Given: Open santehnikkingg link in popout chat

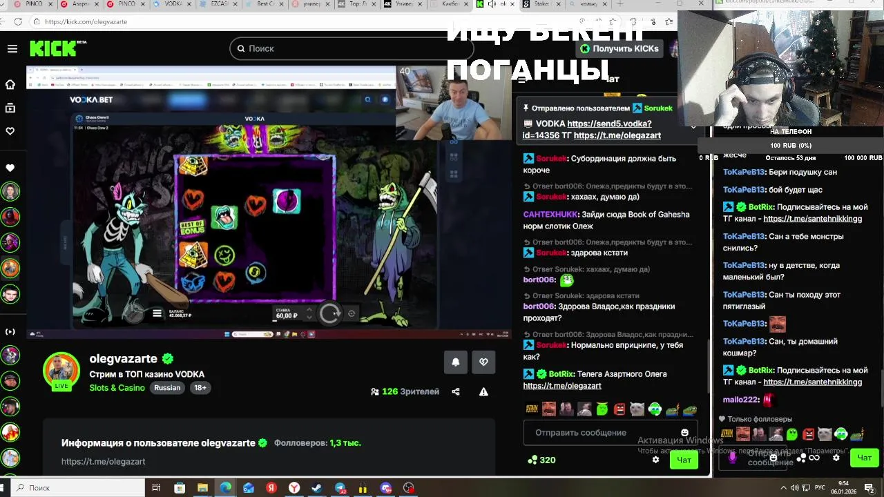Looking at the screenshot, I should 812,219.
